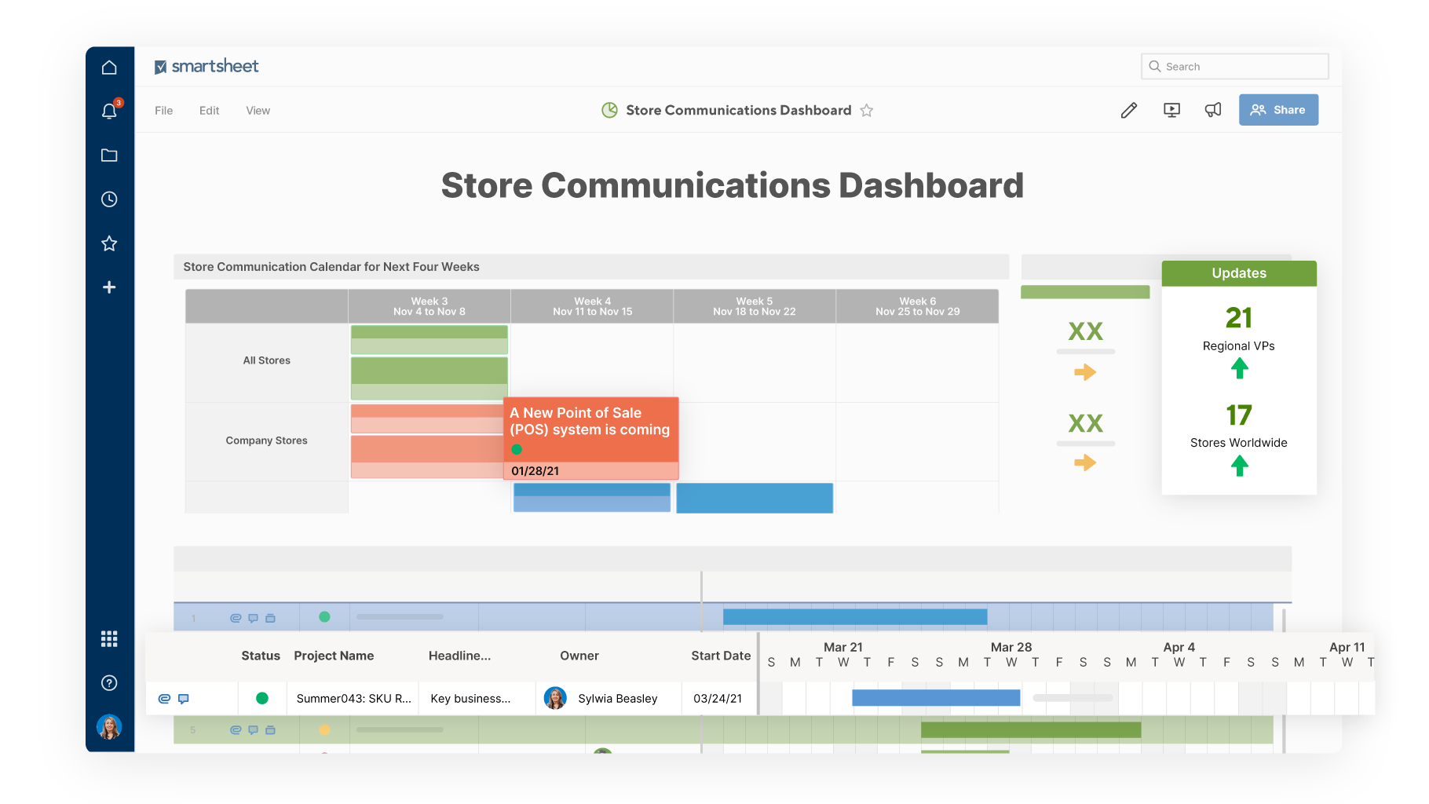Open the File menu
Viewport: 1429px width, 804px height.
coord(163,111)
